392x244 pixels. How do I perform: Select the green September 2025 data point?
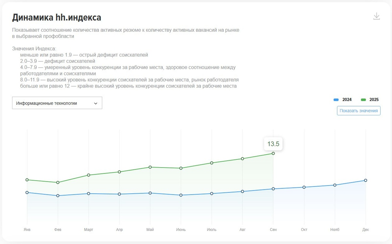[273, 153]
